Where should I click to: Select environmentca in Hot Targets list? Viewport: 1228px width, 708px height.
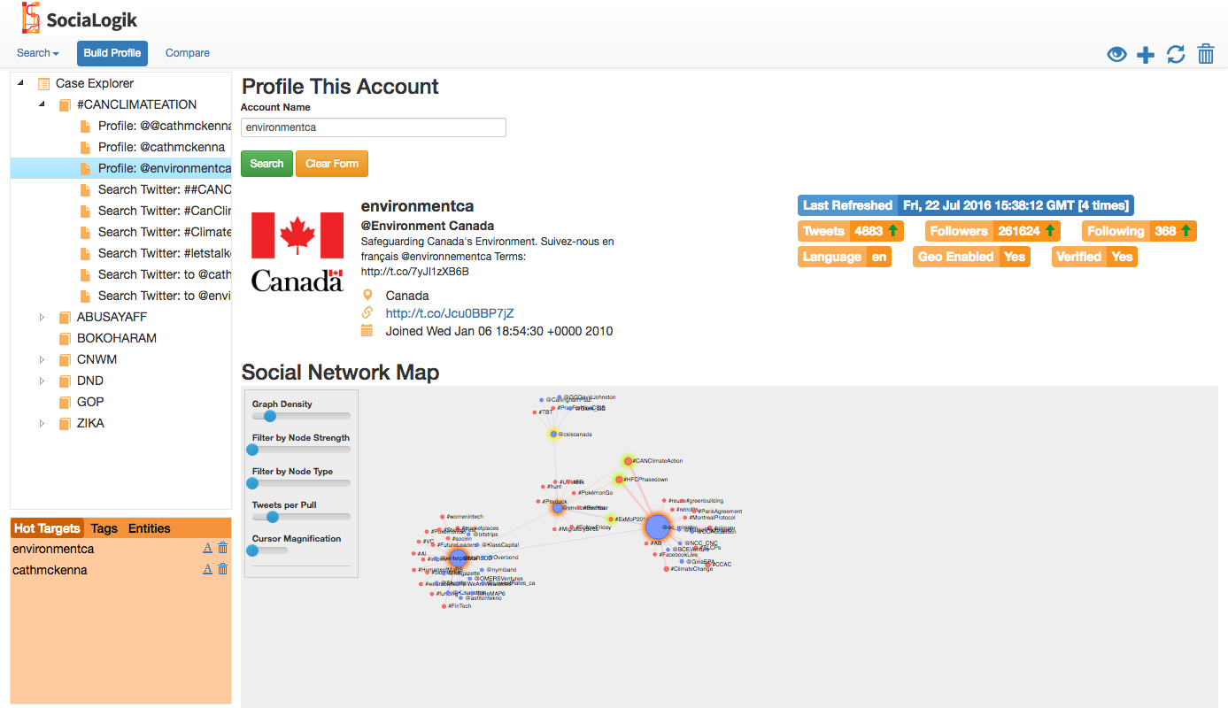coord(53,549)
